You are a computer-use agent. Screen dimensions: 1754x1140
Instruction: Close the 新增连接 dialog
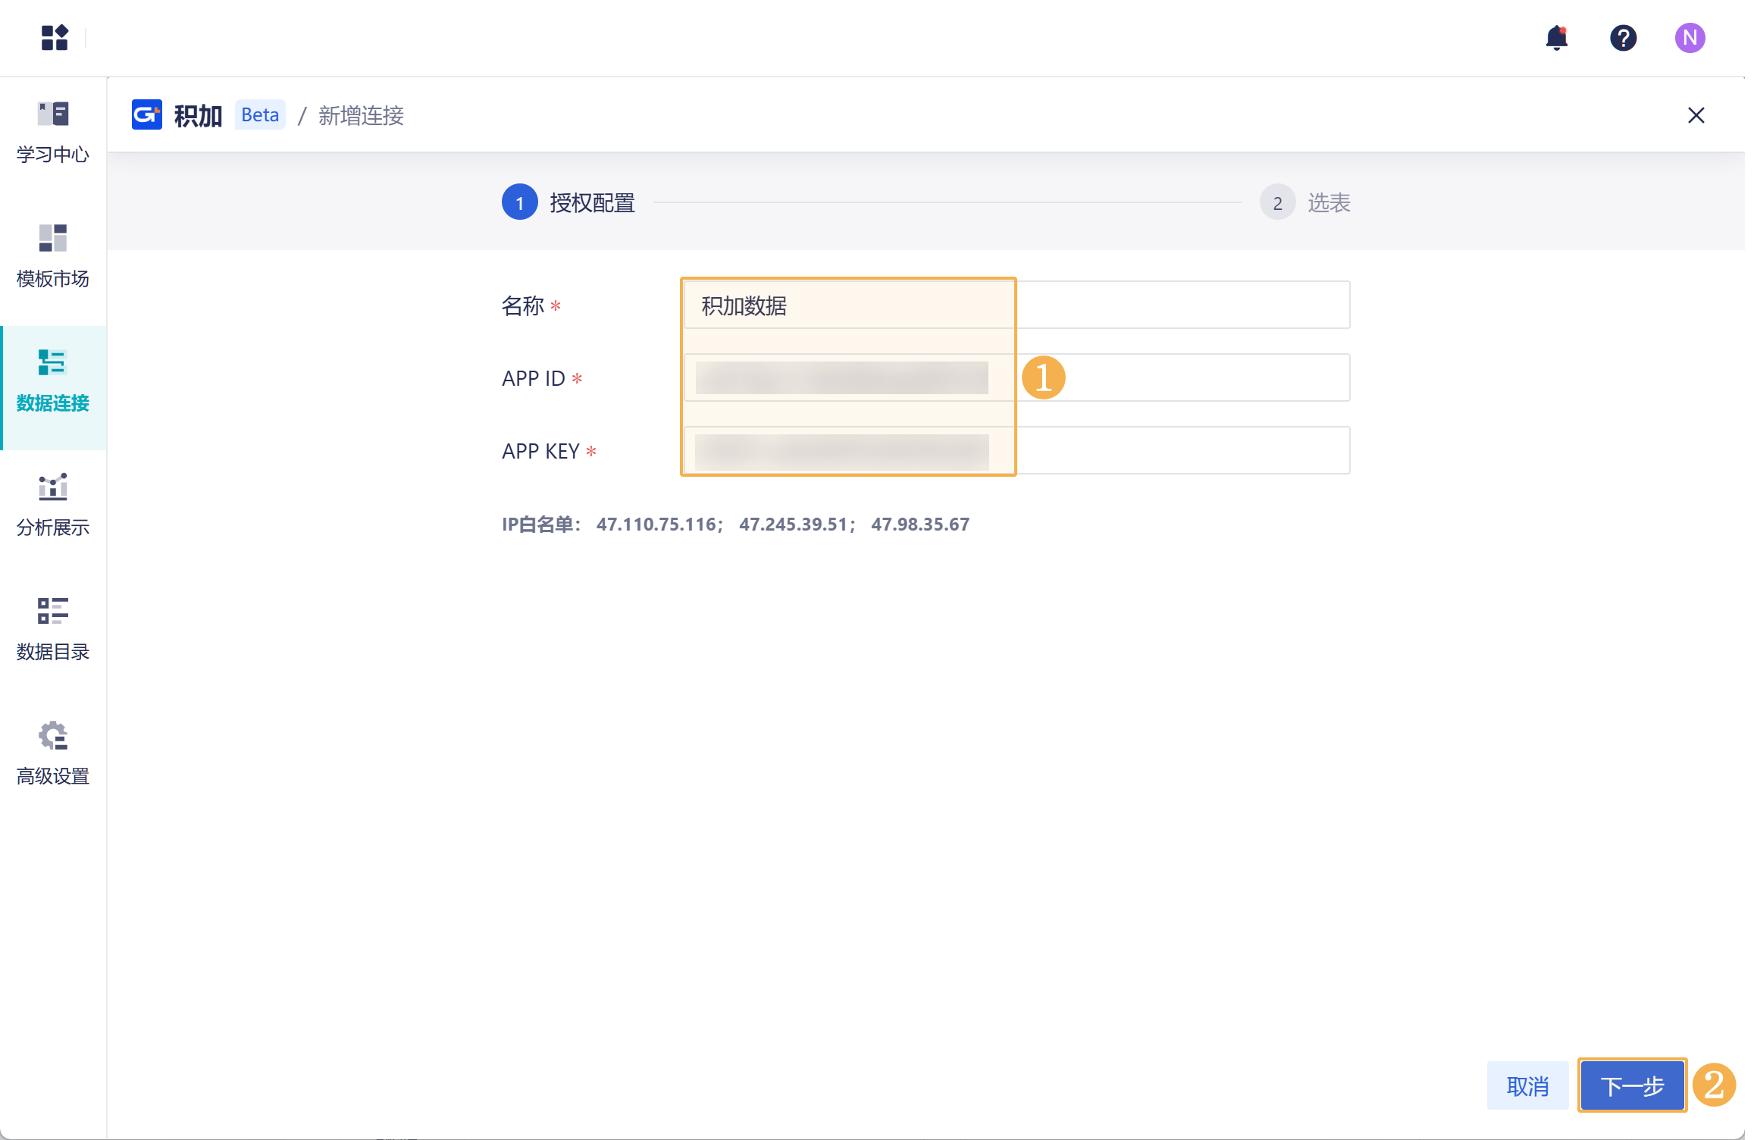1696,115
